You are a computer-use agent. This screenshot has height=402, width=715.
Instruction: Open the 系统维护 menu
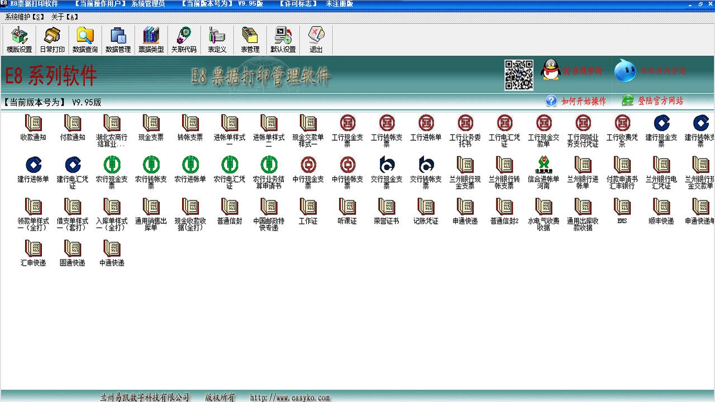25,17
